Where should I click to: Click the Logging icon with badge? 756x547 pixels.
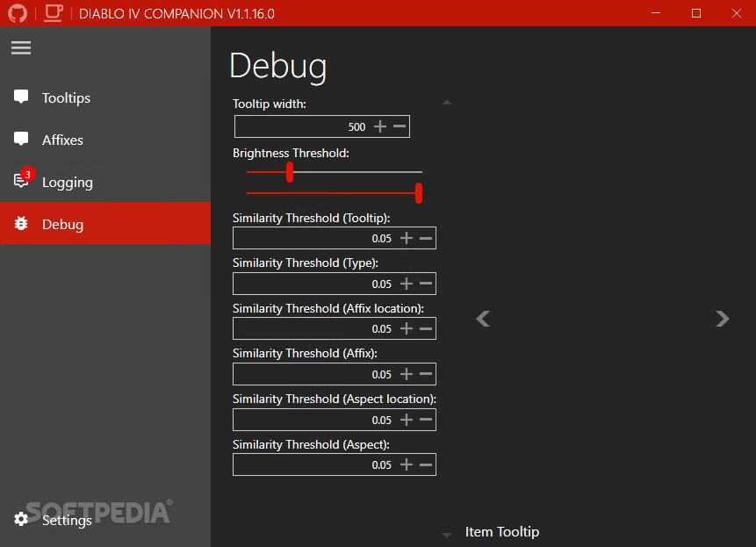tap(23, 179)
